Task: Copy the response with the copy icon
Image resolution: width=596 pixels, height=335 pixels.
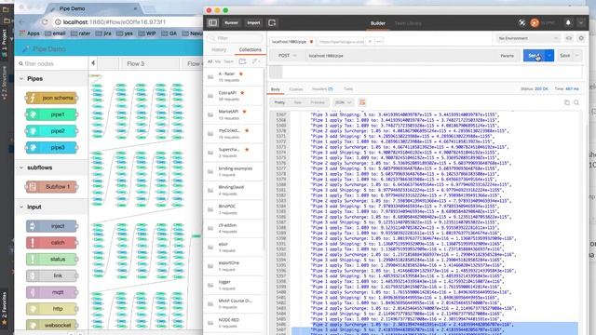Action: tap(567, 102)
